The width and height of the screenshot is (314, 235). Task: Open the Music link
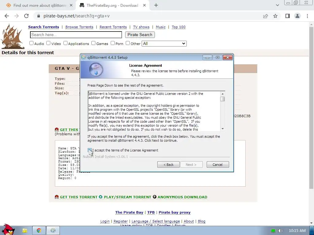click(x=161, y=27)
